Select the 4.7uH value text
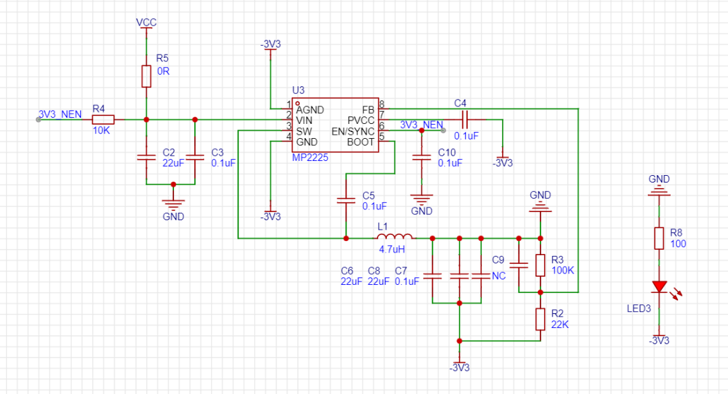728x394 pixels. click(392, 249)
